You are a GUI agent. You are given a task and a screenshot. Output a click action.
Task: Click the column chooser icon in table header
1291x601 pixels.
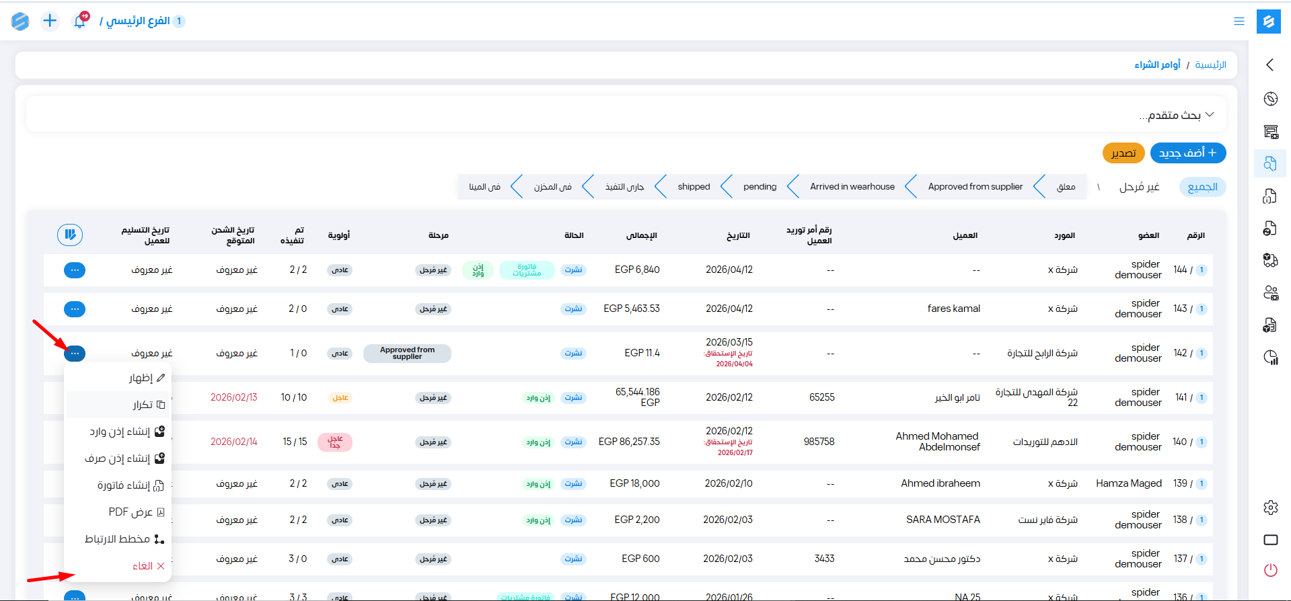[x=70, y=235]
